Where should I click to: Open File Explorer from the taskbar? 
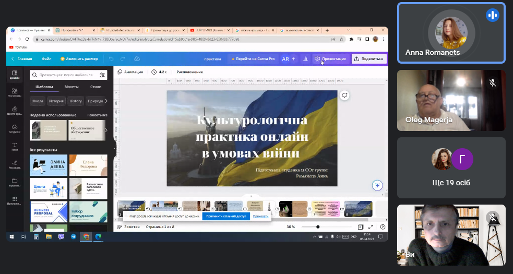(x=49, y=236)
